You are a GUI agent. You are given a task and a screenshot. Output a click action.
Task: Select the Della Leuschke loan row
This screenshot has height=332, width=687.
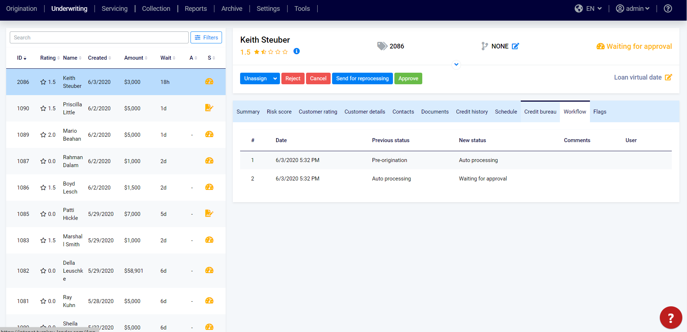[116, 271]
